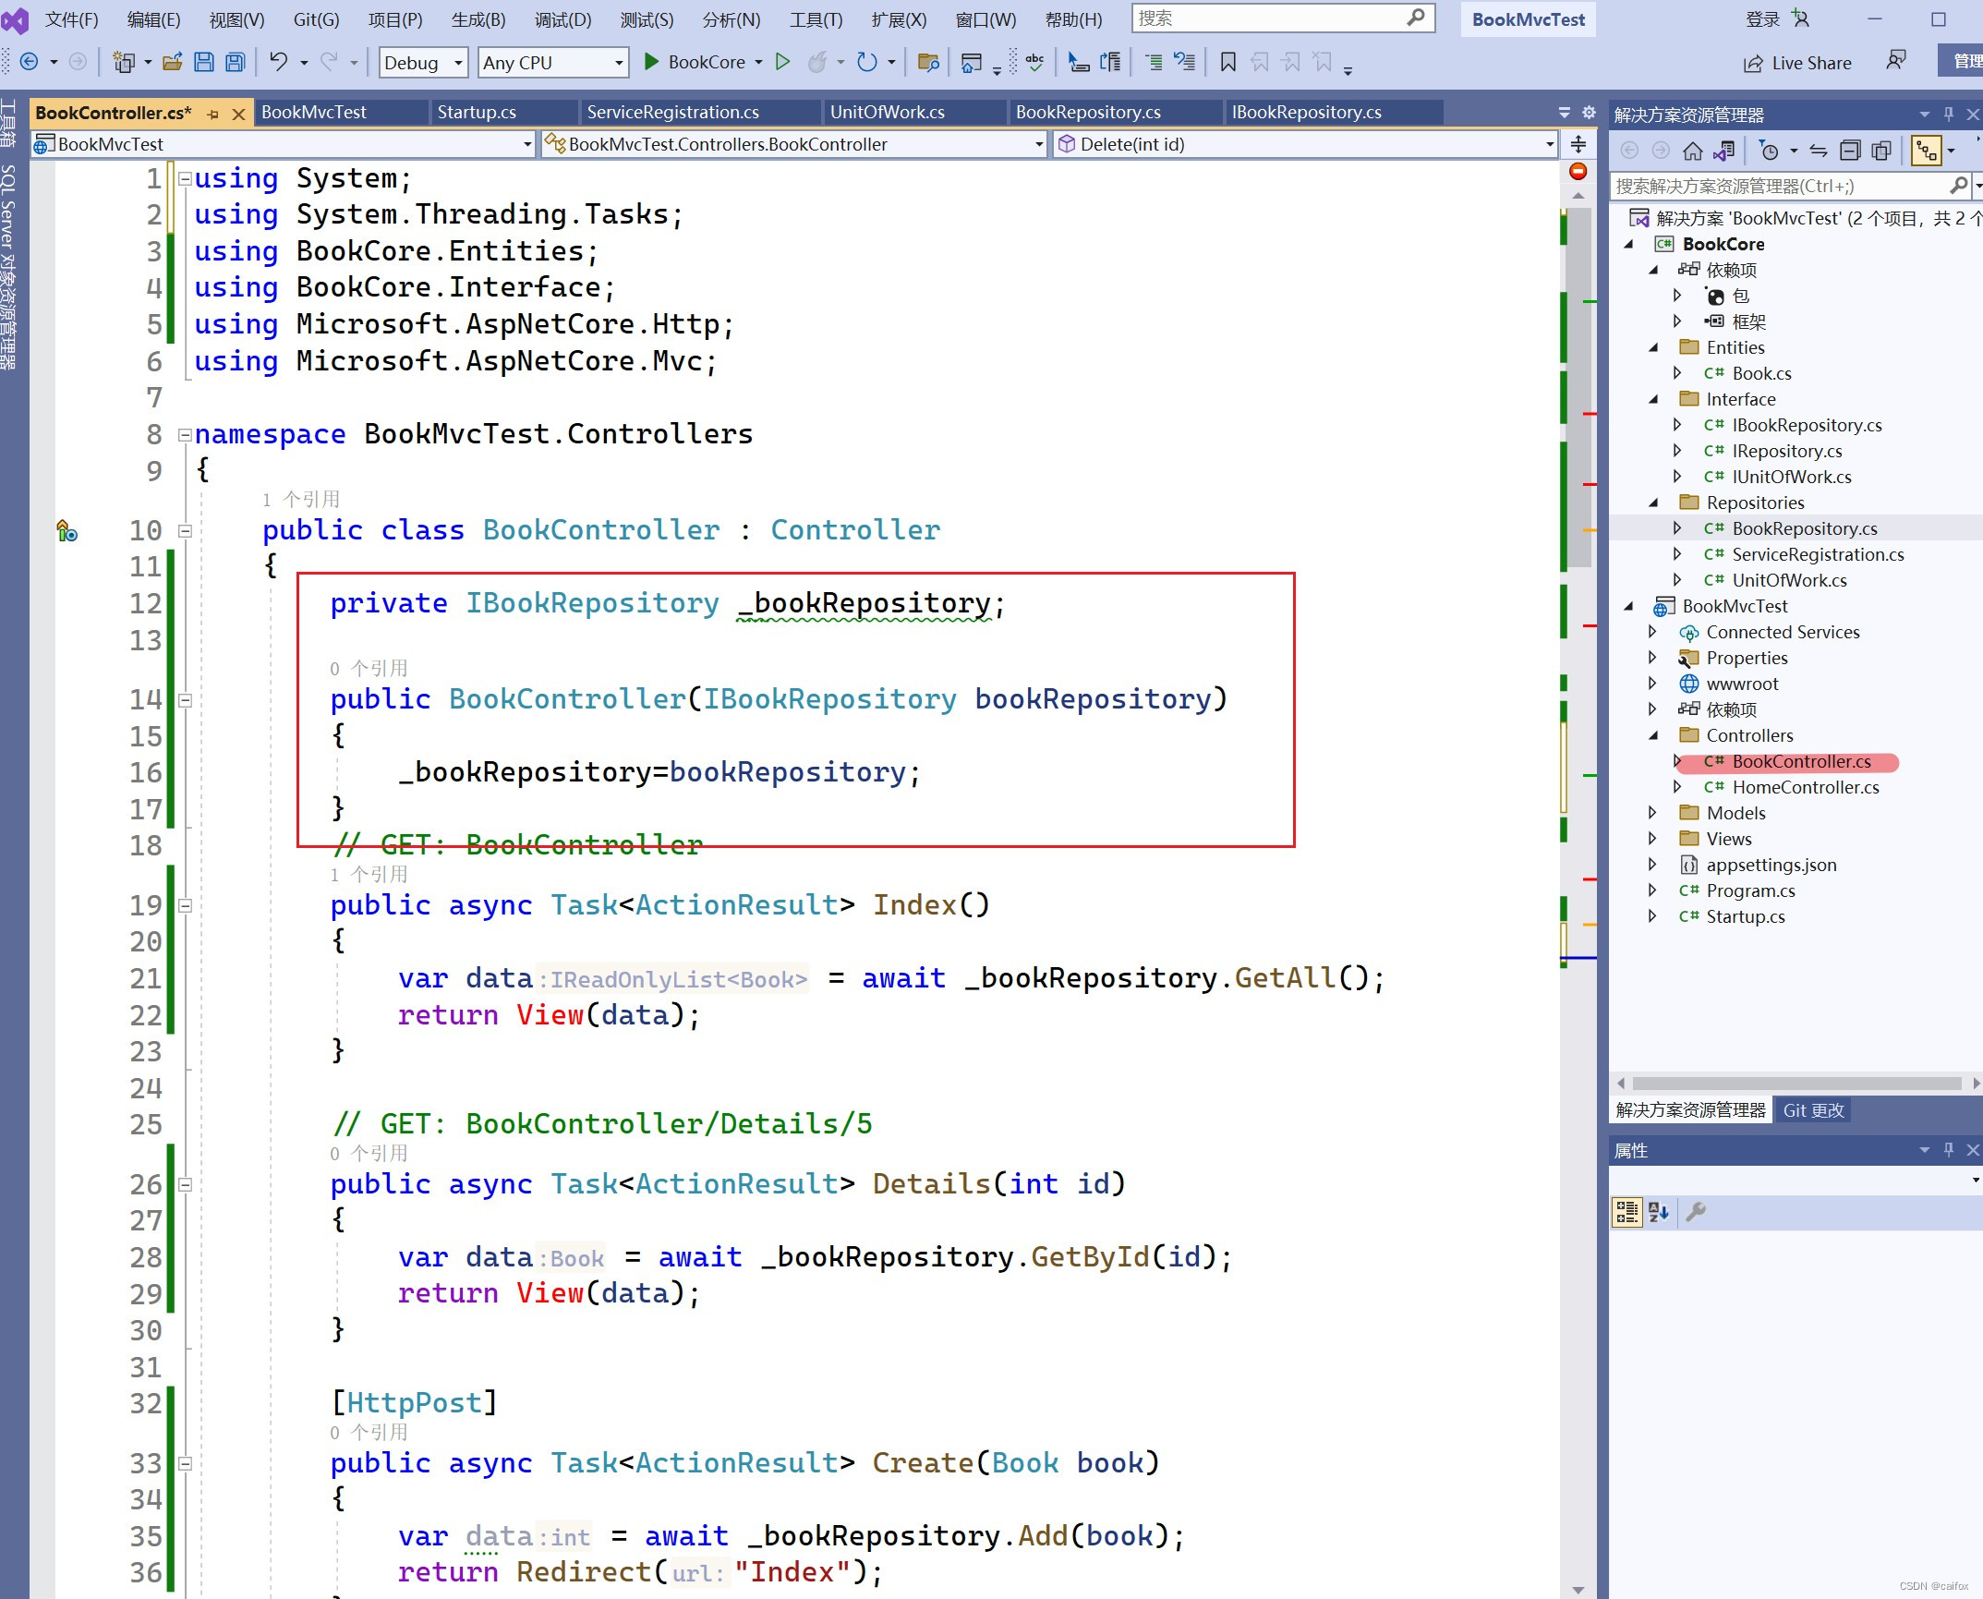Click the bookmark toggle icon in toolbar

(1227, 62)
